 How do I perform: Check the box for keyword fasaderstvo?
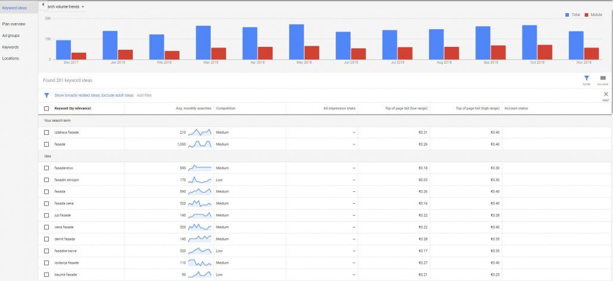[x=46, y=168]
